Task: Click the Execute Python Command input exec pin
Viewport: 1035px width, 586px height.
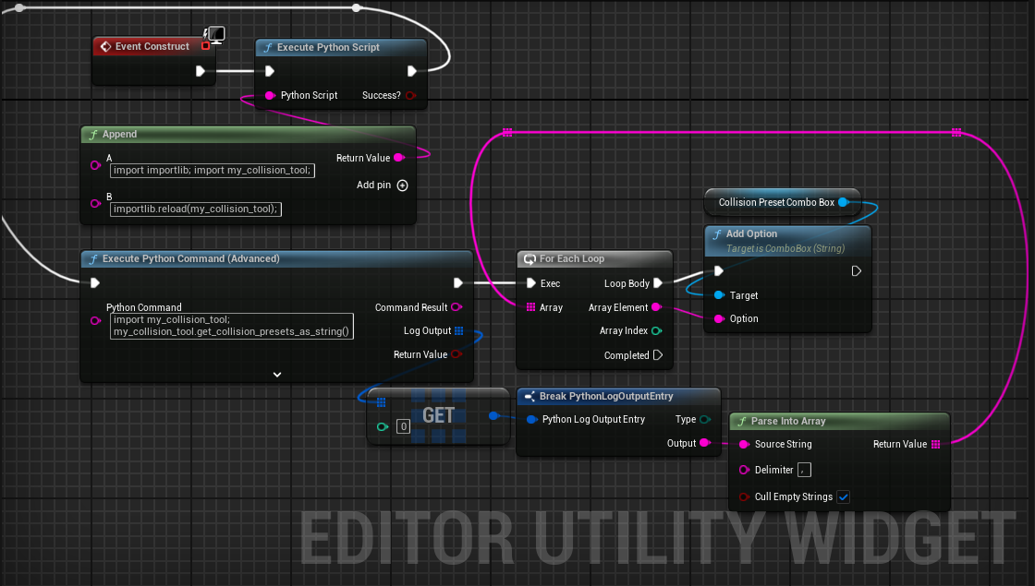Action: click(x=95, y=282)
